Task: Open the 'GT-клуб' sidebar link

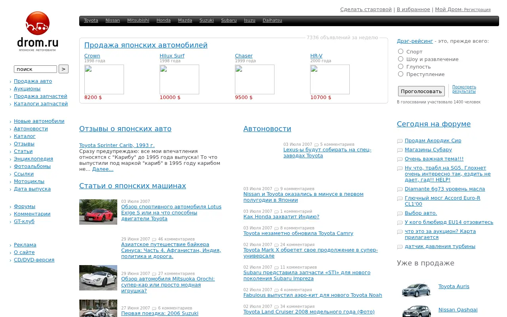Action: [x=24, y=222]
